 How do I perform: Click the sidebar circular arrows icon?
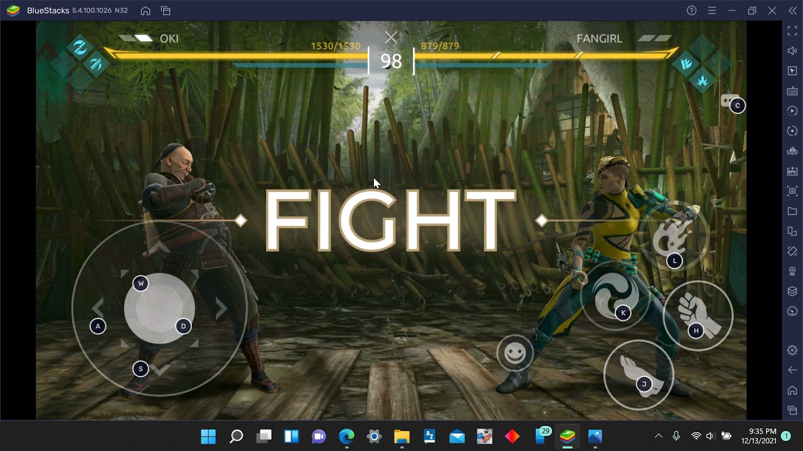pyautogui.click(x=792, y=131)
